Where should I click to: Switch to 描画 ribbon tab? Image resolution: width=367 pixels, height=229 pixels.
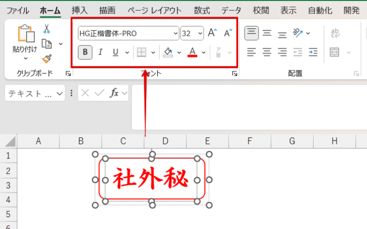(107, 10)
